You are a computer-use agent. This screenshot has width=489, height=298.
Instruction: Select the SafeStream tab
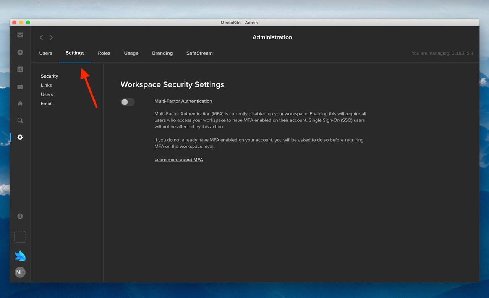tap(199, 53)
